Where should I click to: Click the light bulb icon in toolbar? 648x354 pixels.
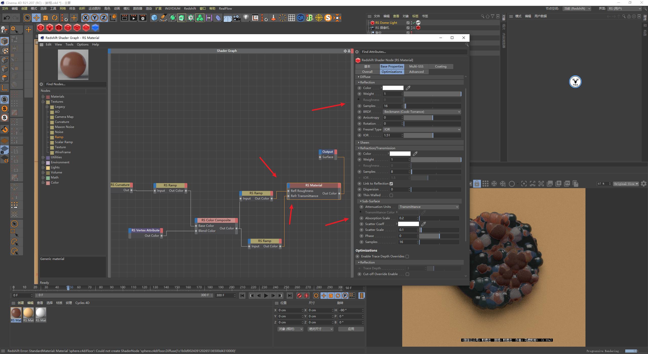[x=246, y=18]
